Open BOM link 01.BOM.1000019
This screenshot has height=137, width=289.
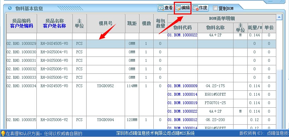(x=182, y=103)
